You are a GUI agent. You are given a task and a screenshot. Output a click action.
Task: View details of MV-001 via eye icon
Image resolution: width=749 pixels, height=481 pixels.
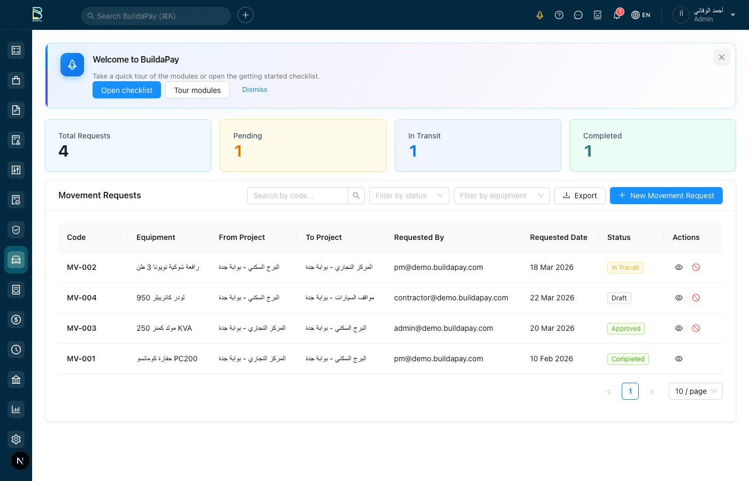[x=679, y=359]
